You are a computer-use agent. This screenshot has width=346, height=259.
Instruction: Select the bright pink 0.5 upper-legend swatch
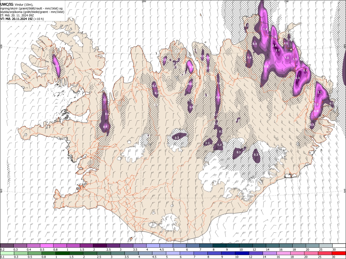click(x=46, y=246)
